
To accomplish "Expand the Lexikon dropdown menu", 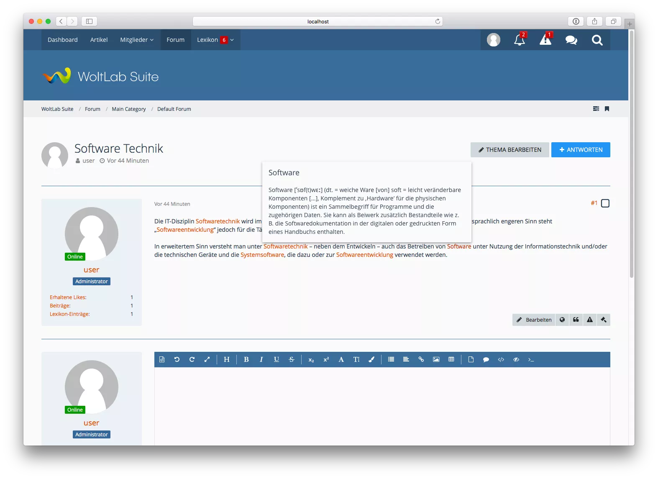I will (232, 40).
